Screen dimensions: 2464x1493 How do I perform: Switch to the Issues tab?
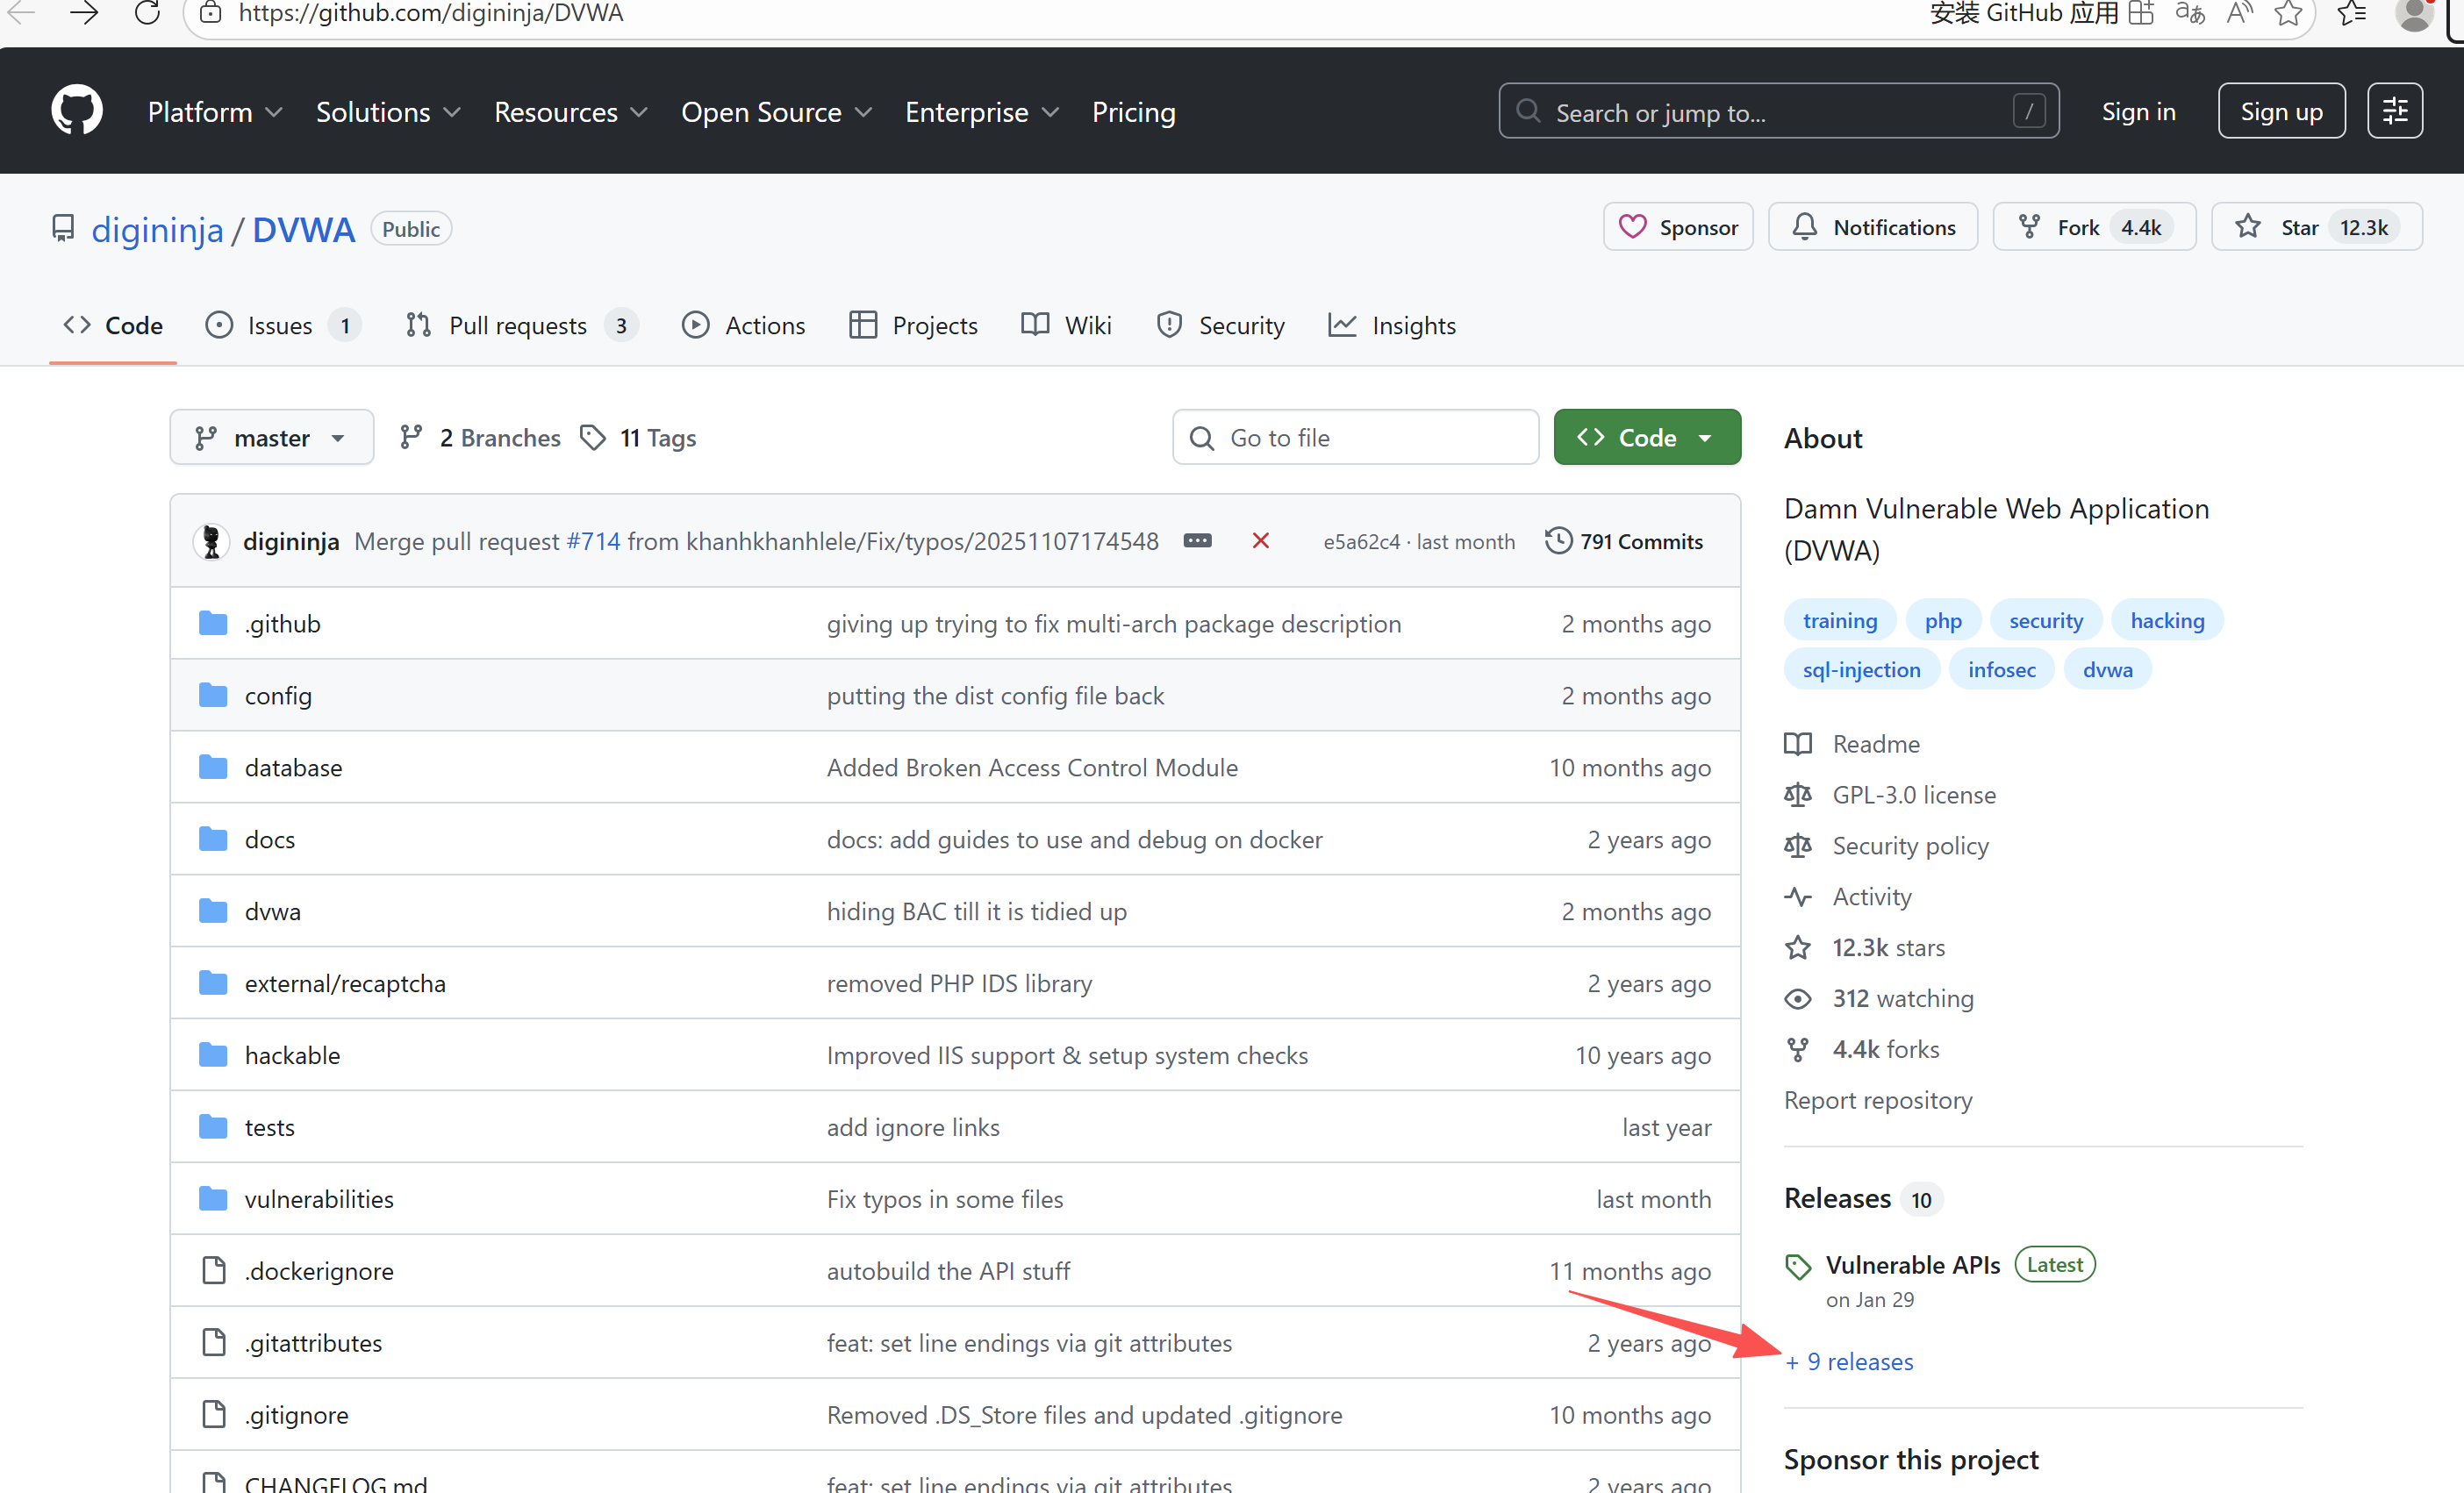[280, 325]
